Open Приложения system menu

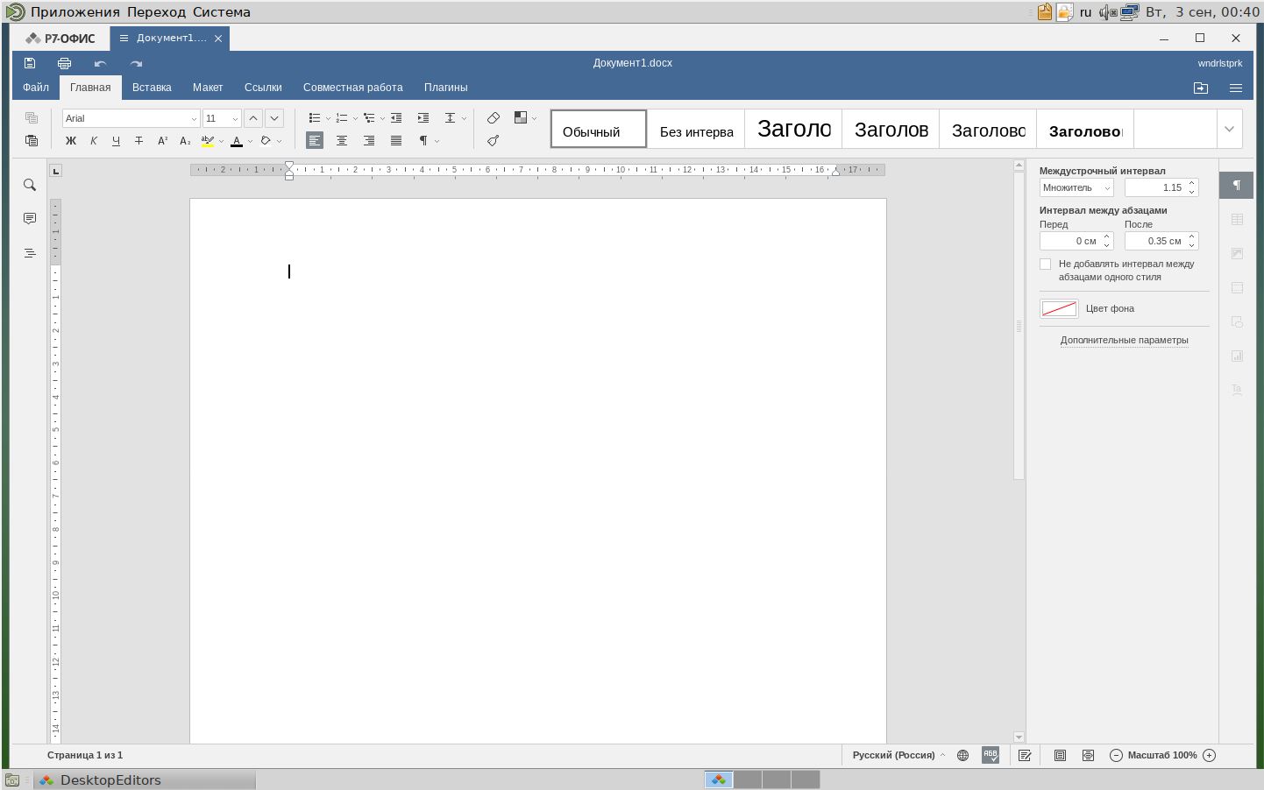pos(75,12)
